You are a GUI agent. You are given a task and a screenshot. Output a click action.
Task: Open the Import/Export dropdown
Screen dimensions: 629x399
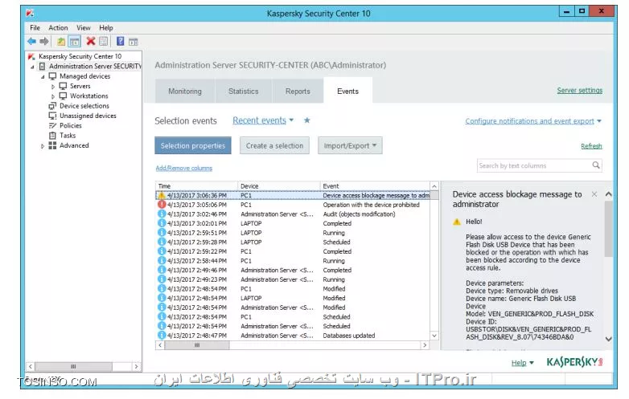click(350, 145)
